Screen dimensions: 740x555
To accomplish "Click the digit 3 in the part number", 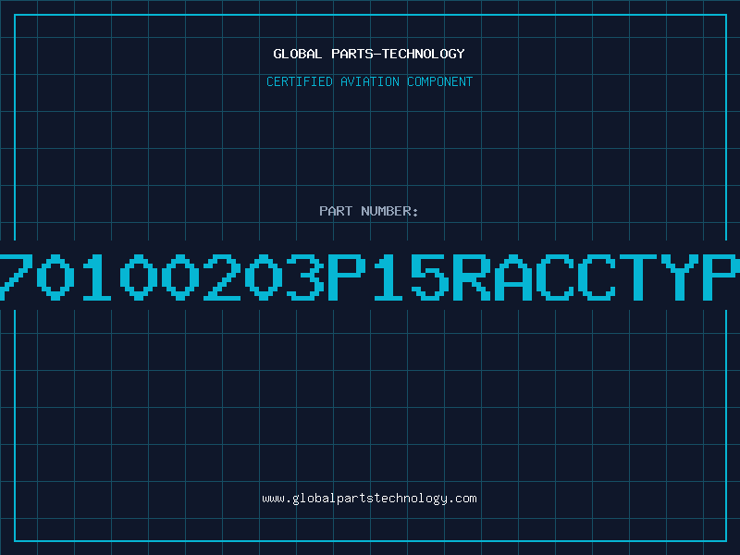I will [x=305, y=277].
